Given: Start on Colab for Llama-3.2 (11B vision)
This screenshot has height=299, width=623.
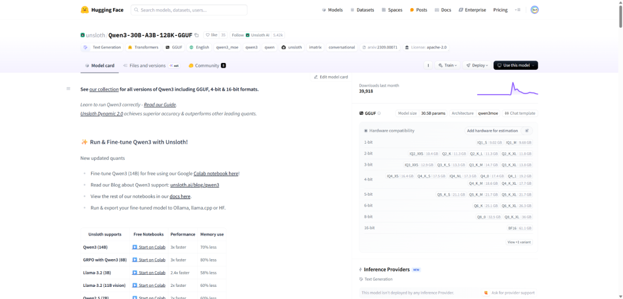Looking at the screenshot, I should click(149, 286).
